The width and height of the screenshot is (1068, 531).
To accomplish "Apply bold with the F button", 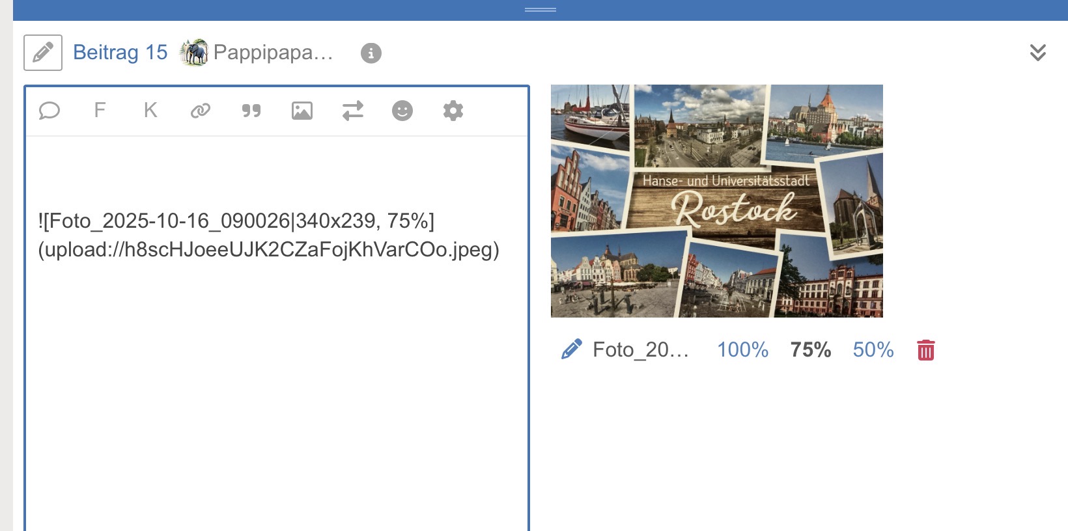I will point(100,111).
